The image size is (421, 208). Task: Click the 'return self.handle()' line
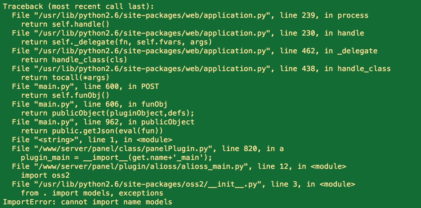65,24
